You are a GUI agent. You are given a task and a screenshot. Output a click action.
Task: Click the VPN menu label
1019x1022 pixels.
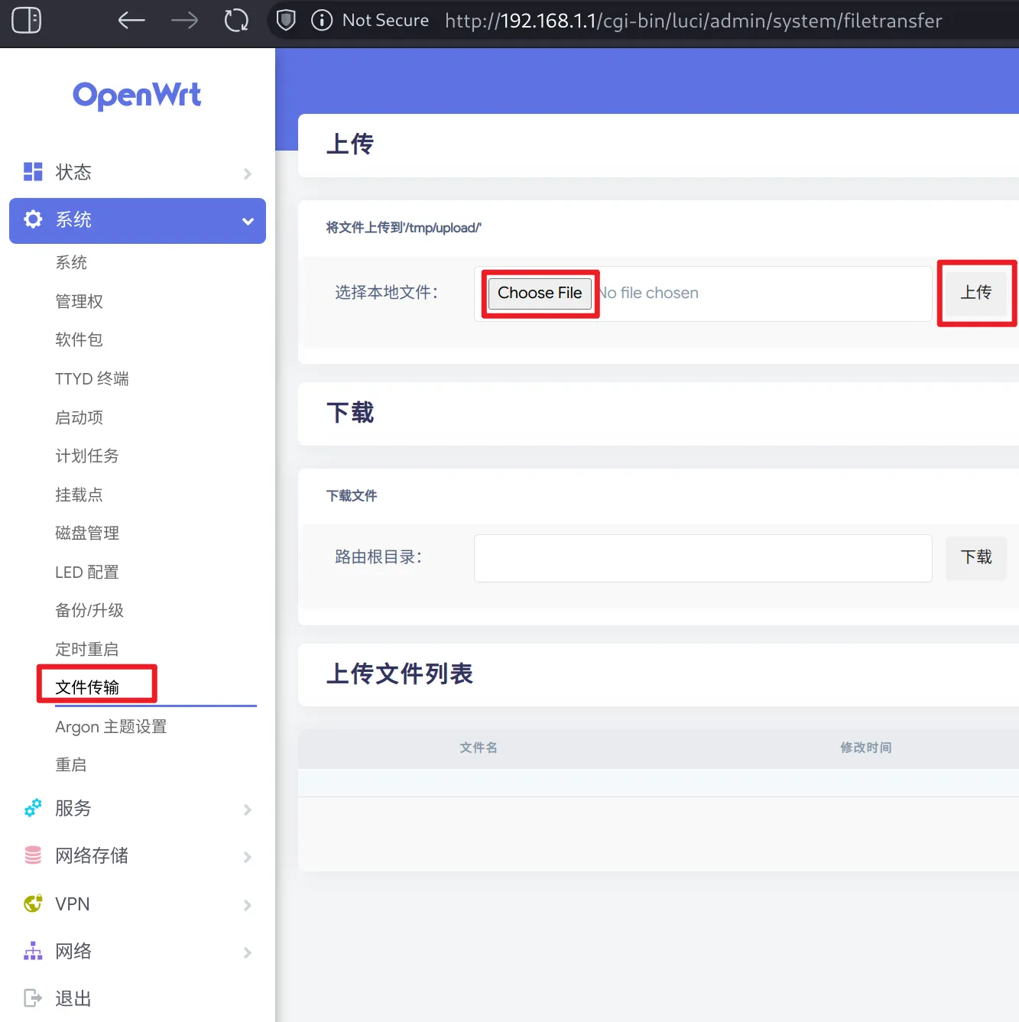click(x=73, y=904)
